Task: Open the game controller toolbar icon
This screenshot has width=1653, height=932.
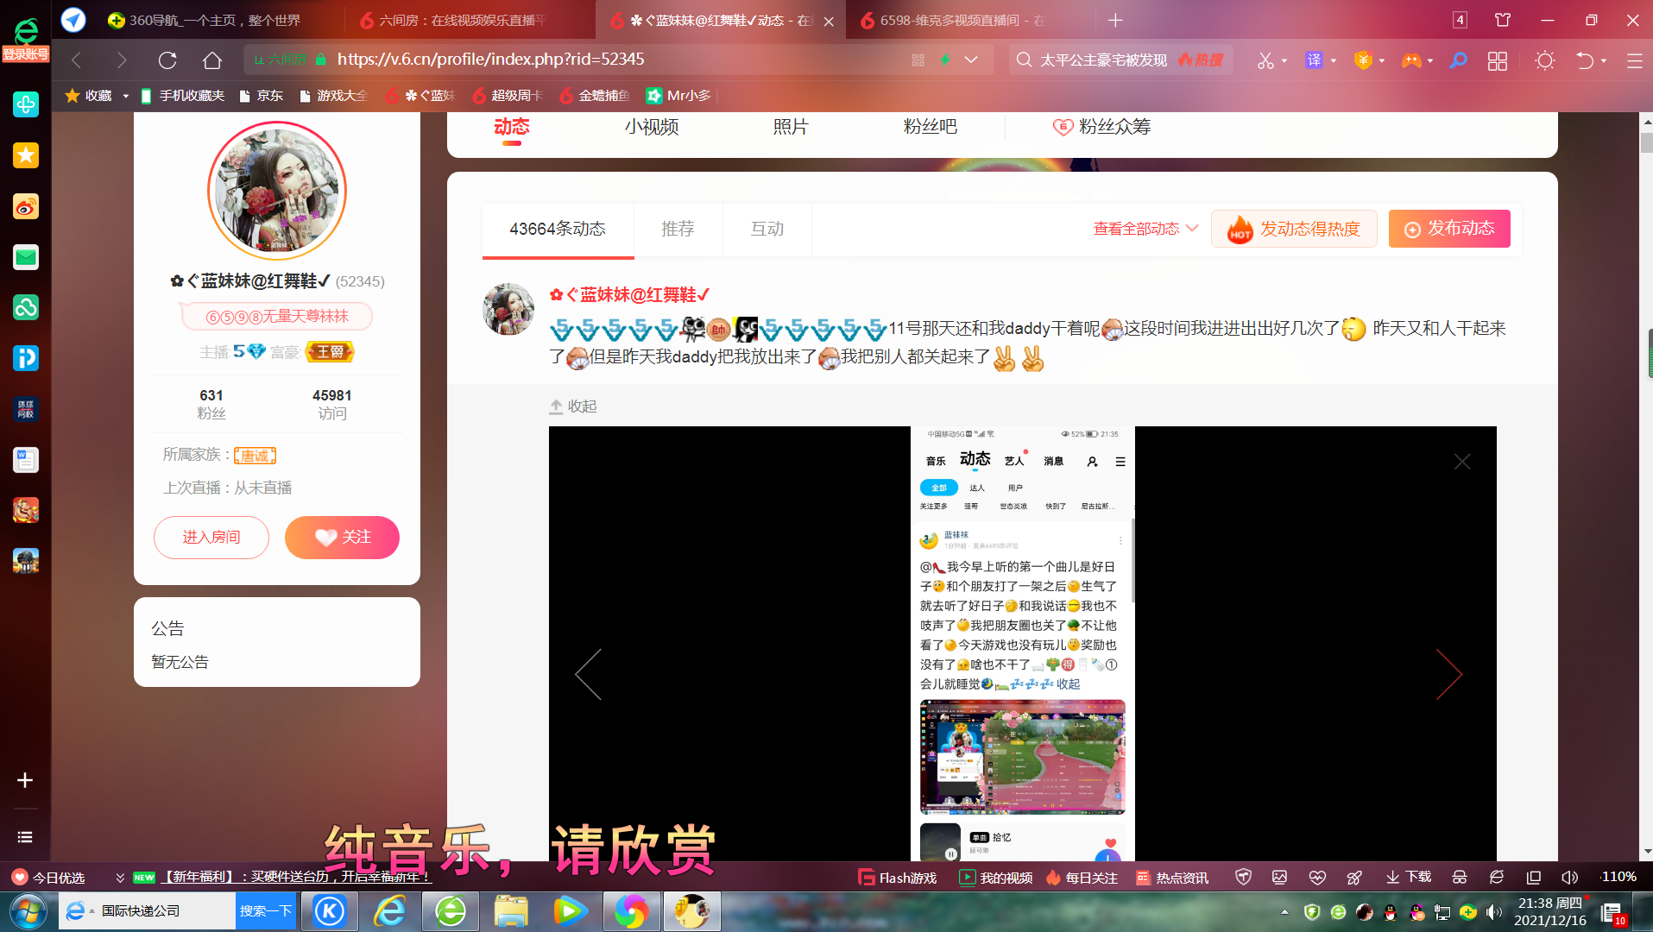Action: [1411, 60]
